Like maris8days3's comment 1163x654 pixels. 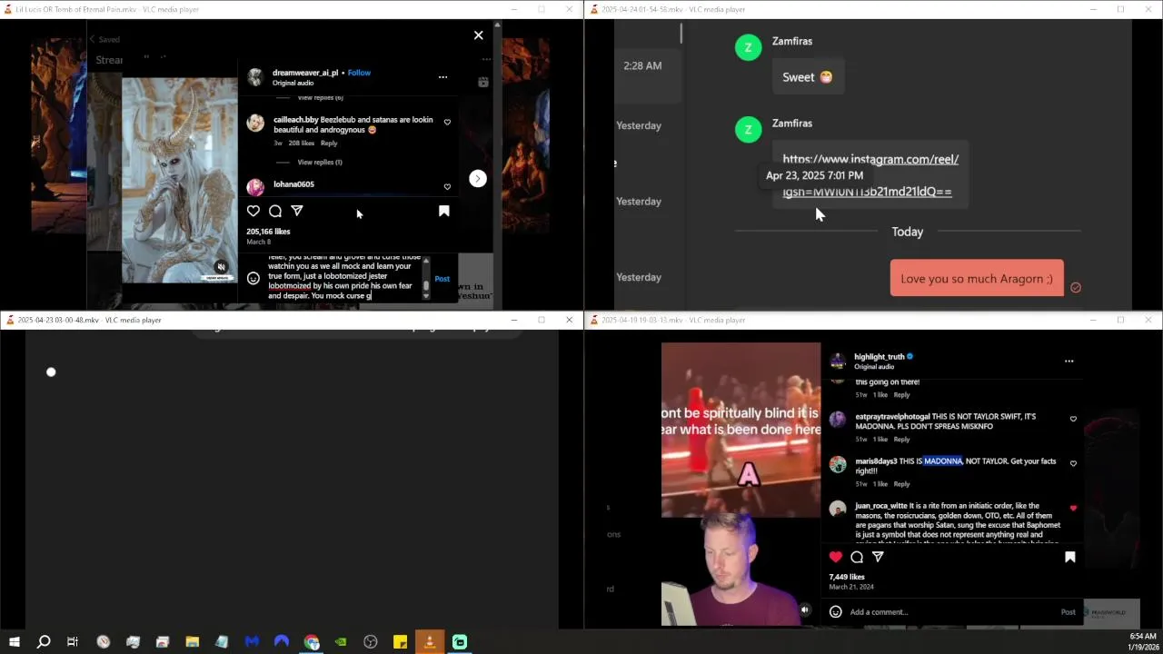pos(1073,463)
